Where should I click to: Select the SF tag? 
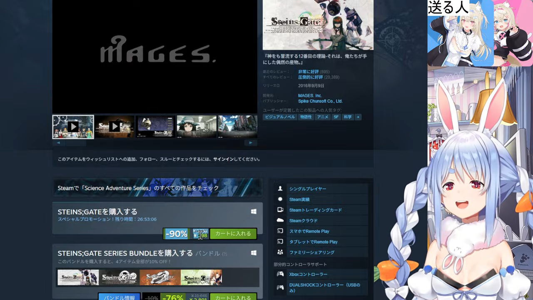pyautogui.click(x=336, y=117)
